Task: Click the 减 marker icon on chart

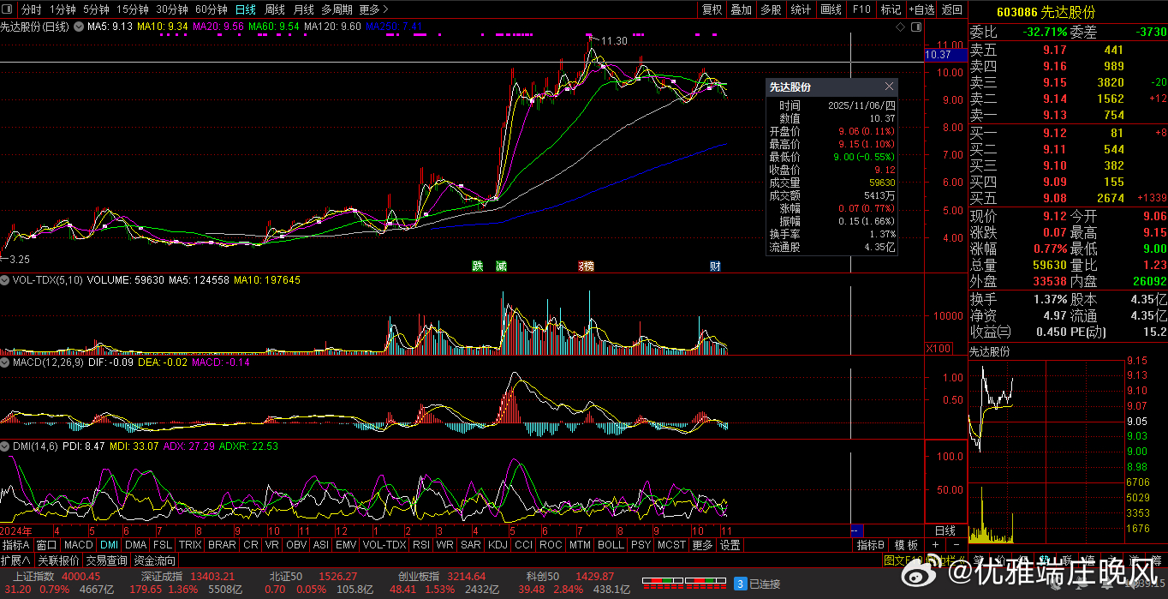Action: (x=501, y=267)
